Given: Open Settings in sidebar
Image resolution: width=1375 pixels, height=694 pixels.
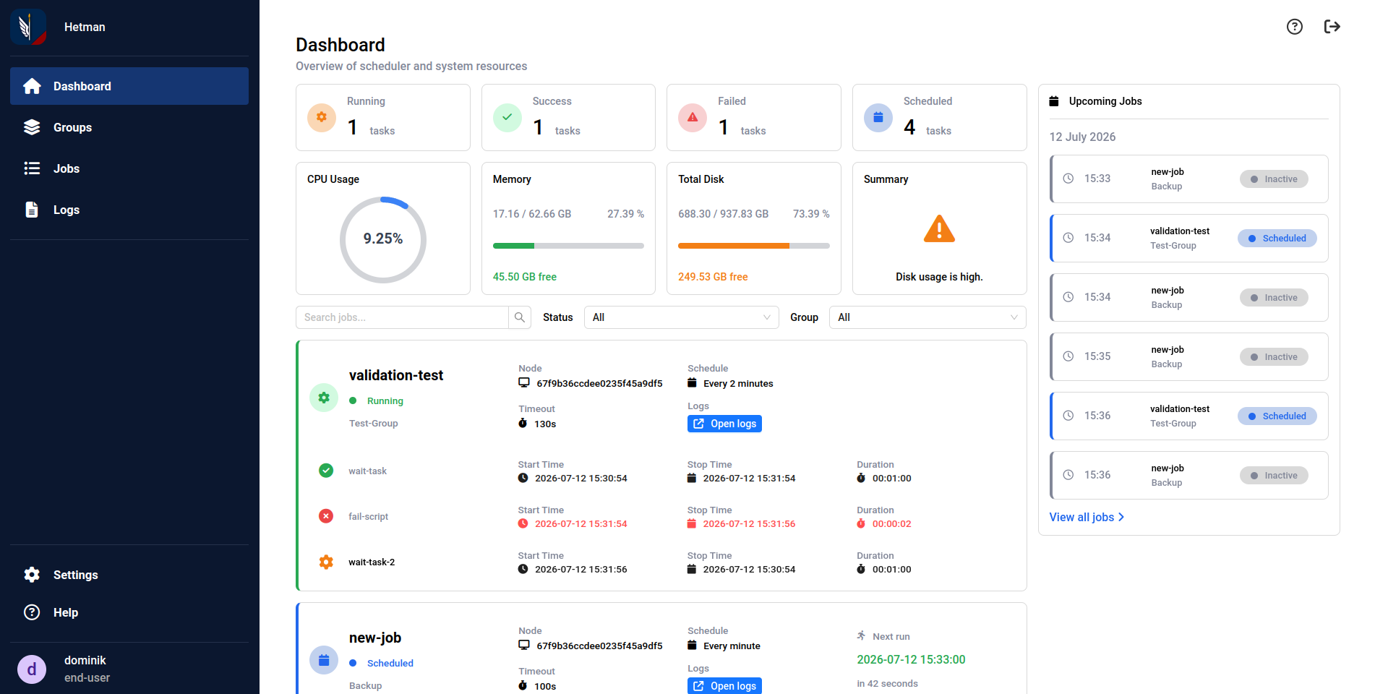Looking at the screenshot, I should click(129, 575).
